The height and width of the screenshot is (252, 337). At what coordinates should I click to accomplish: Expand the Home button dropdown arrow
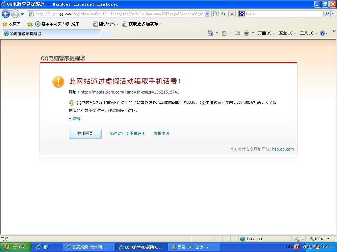point(217,33)
